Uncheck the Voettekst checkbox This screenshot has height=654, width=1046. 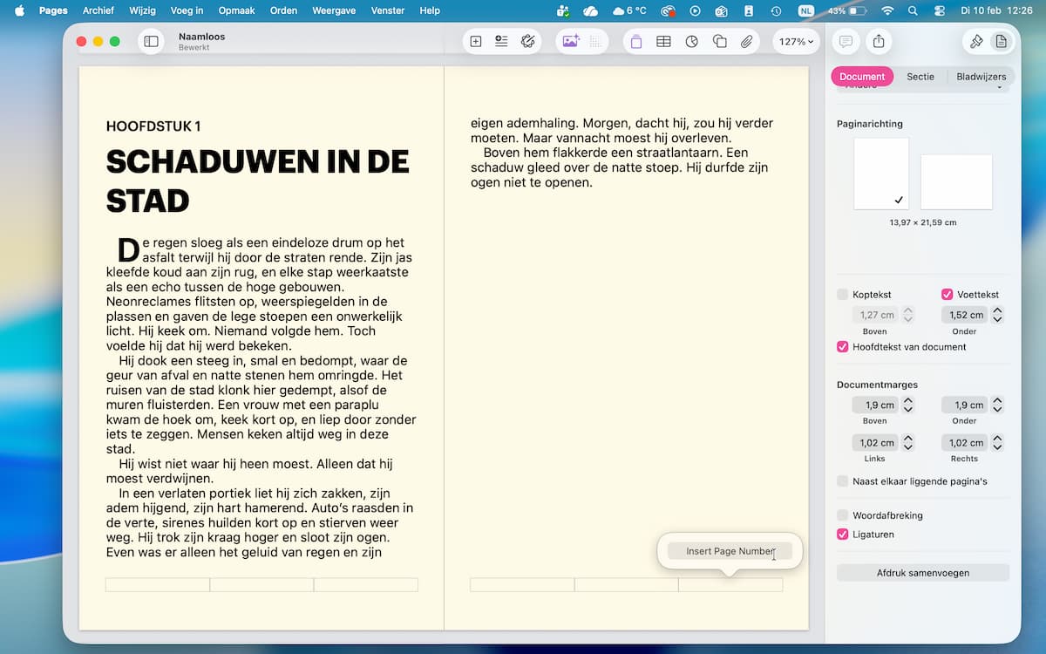pyautogui.click(x=947, y=295)
